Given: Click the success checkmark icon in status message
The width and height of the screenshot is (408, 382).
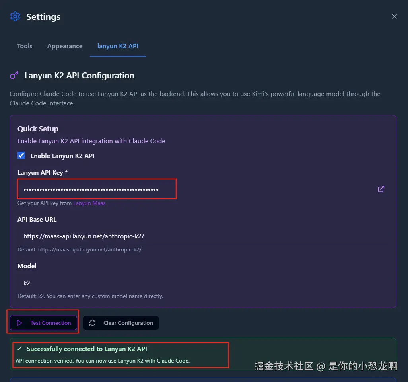Looking at the screenshot, I should click(x=19, y=349).
